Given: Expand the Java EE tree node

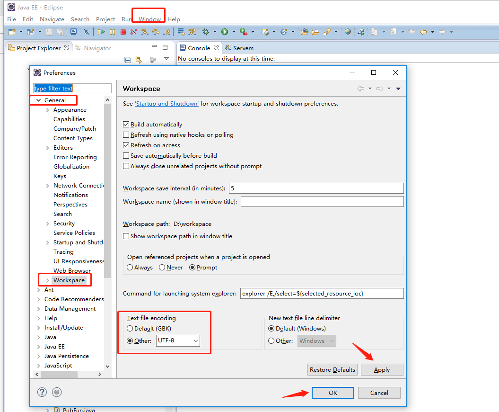Looking at the screenshot, I should tap(38, 347).
